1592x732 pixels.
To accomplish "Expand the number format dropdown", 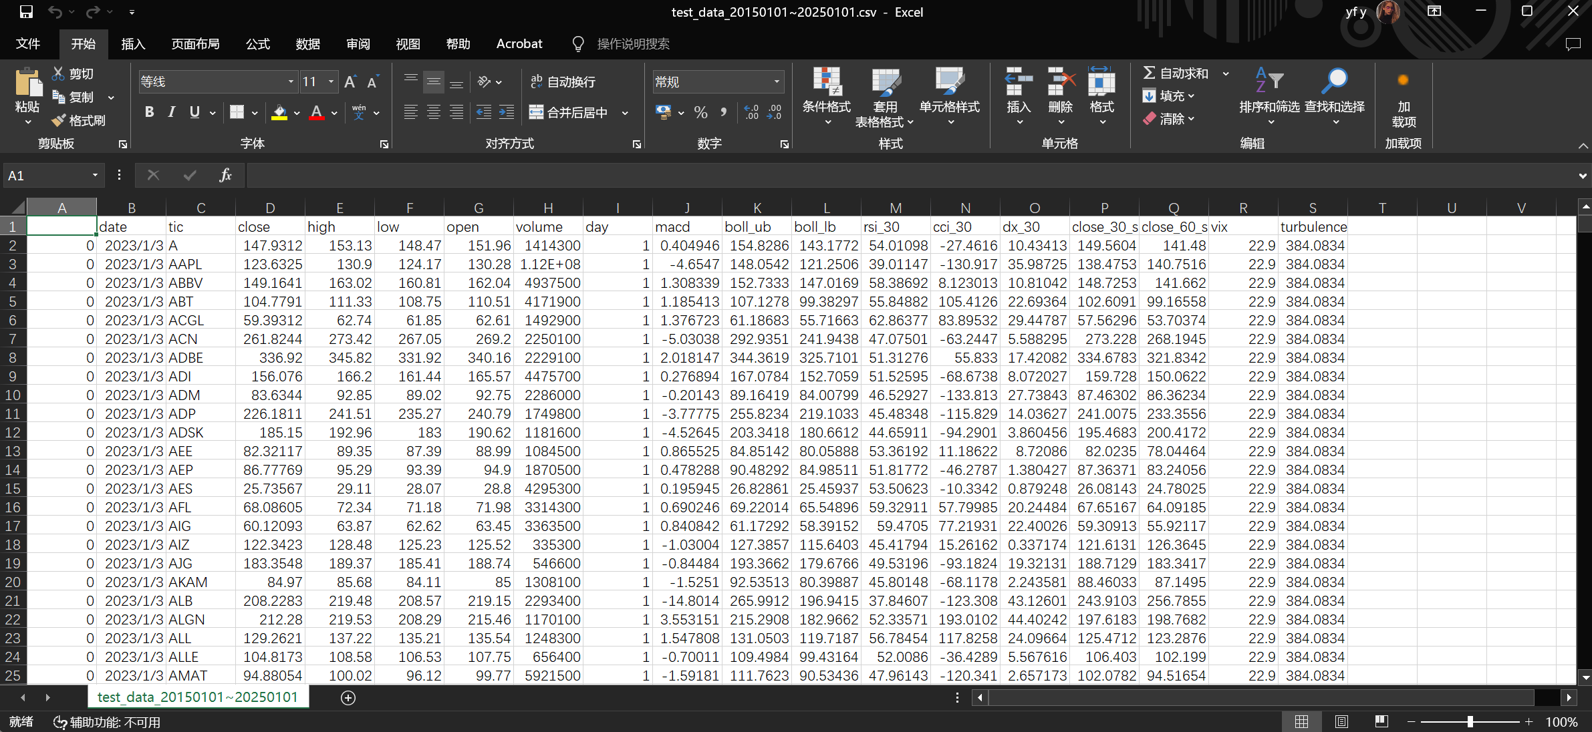I will tap(777, 82).
